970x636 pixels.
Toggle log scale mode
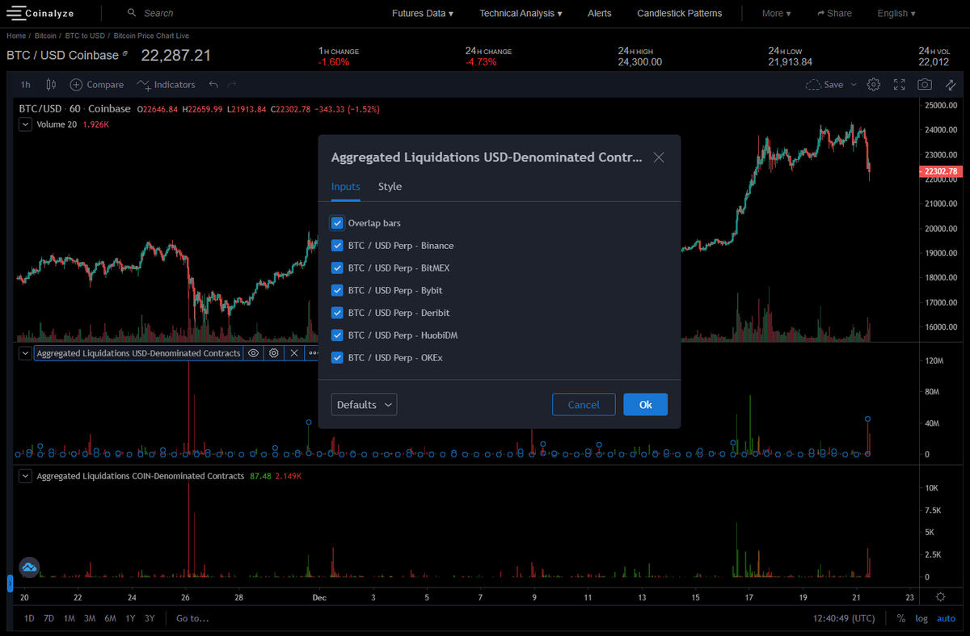[x=921, y=618]
